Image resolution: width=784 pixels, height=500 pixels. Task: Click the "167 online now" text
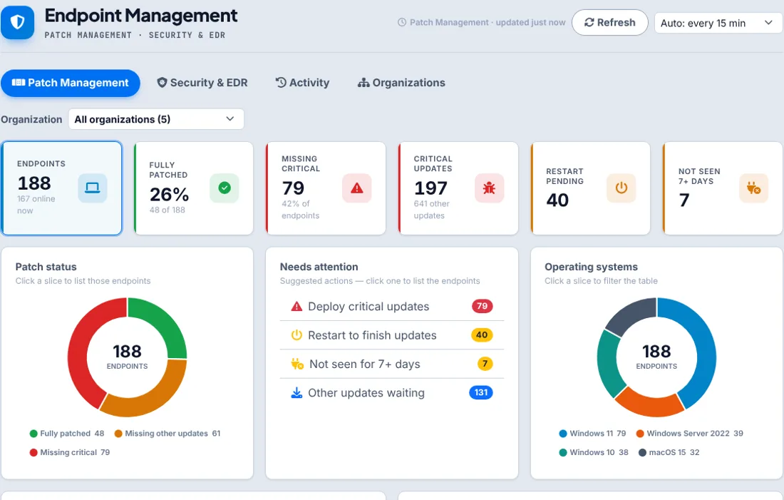point(36,205)
